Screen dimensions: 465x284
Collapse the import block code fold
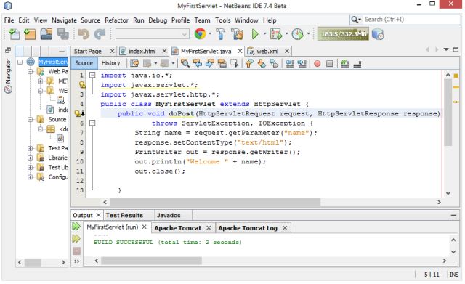click(x=92, y=75)
